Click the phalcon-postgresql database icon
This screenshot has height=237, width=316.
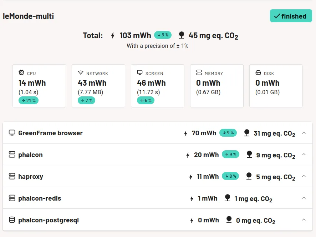[x=12, y=220]
